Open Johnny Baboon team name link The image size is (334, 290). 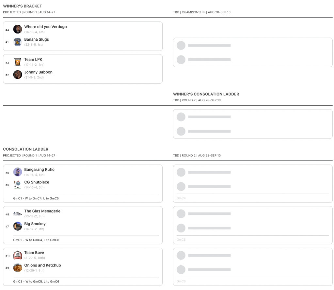38,72
